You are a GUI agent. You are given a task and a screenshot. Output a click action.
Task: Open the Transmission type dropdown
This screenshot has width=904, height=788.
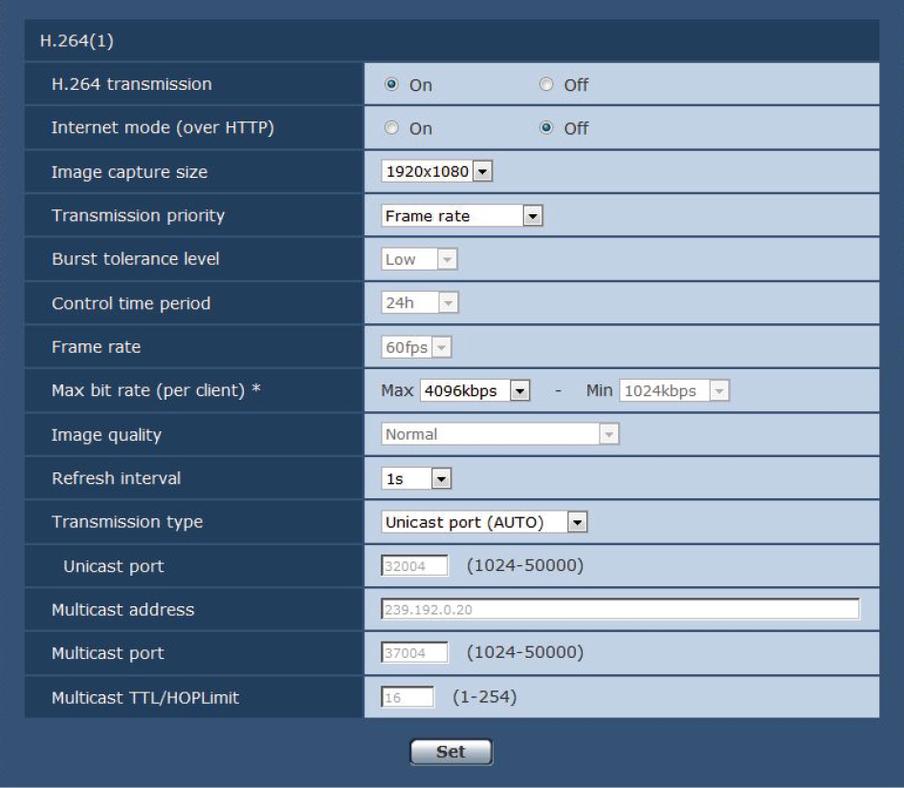click(x=484, y=522)
